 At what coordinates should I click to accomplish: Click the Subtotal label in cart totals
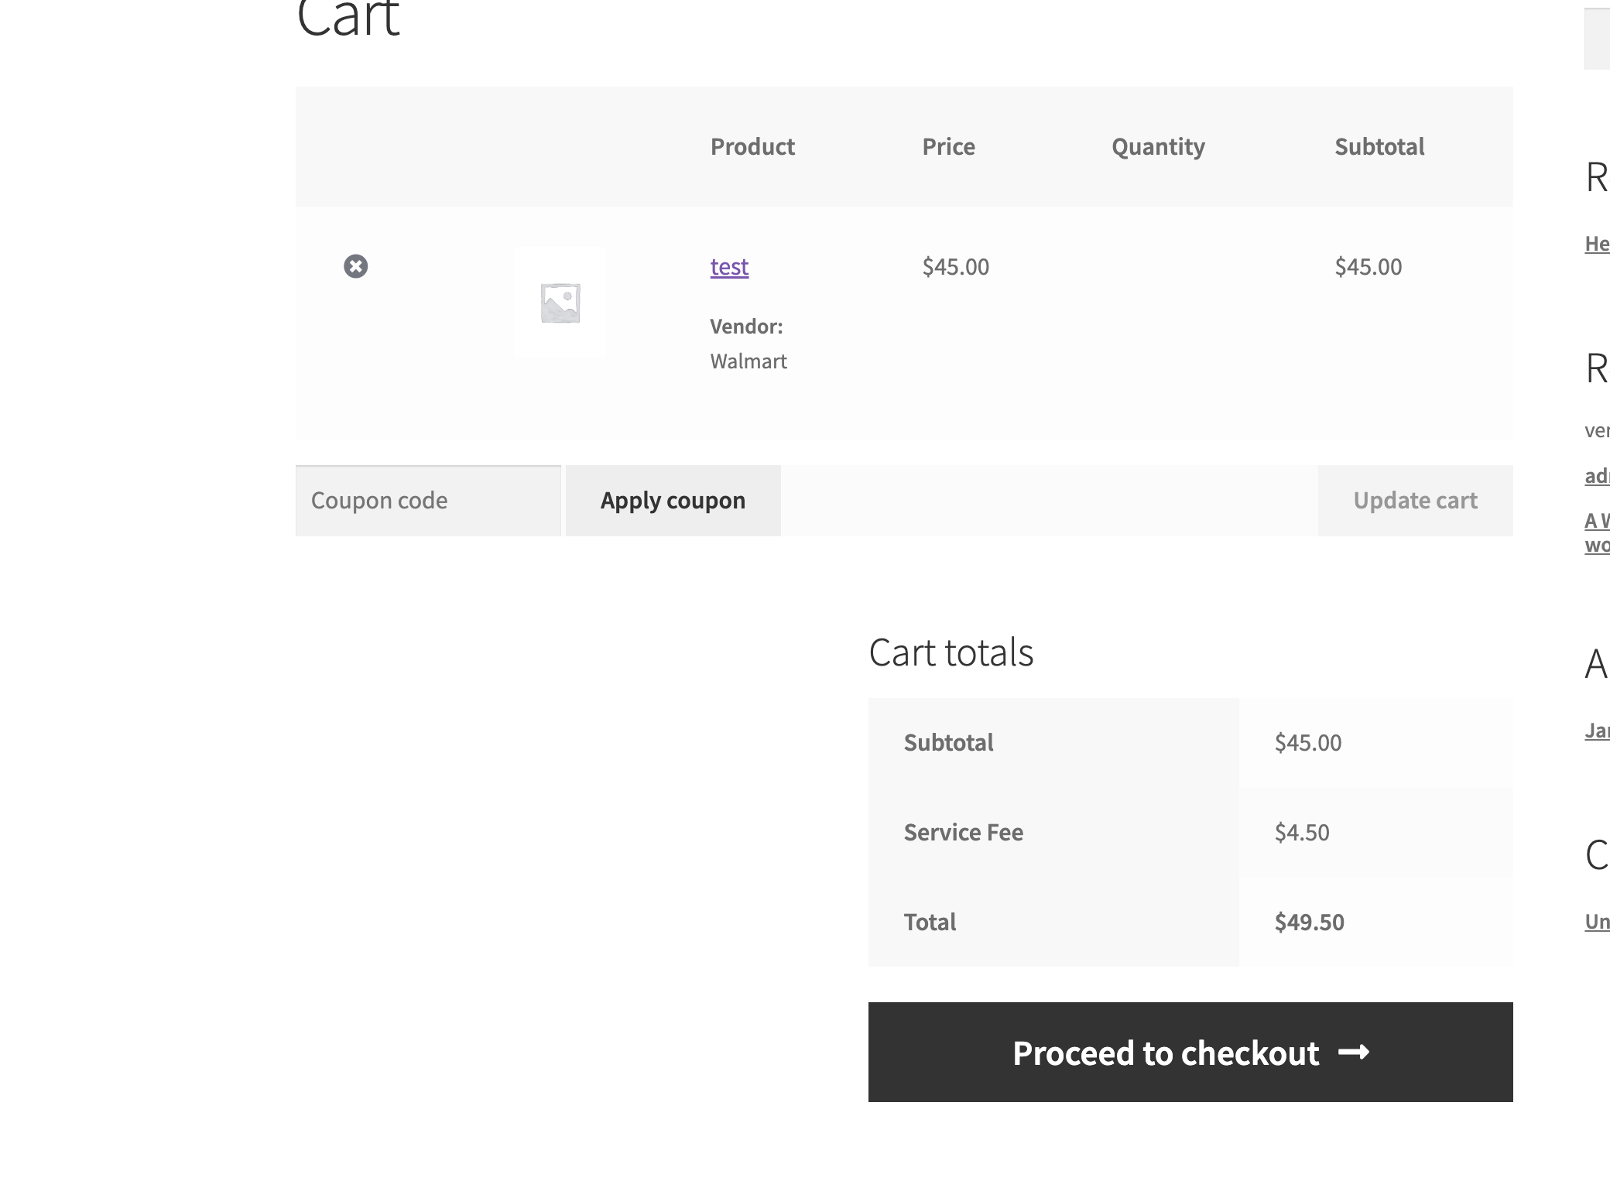coord(948,743)
